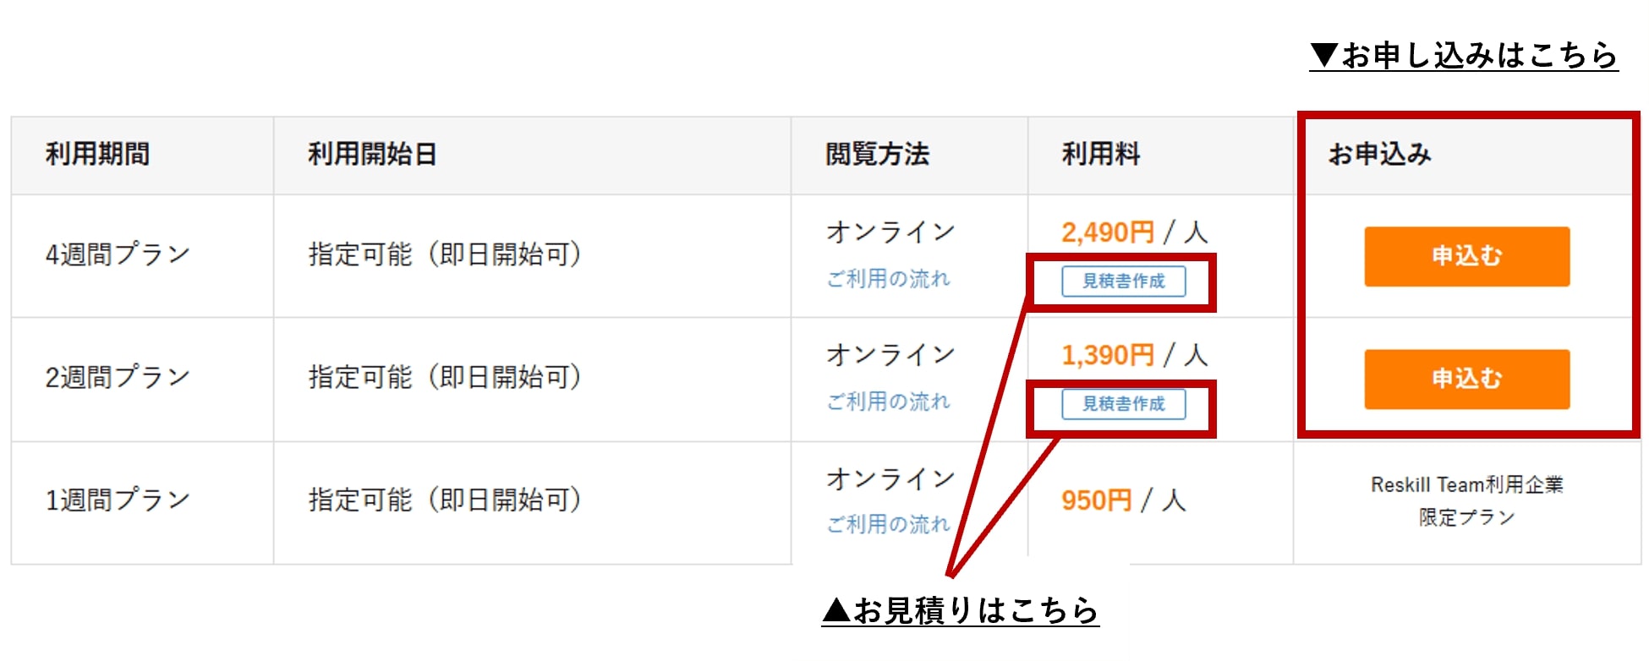Open ご利用の流れ link in 1週間プラン row

coord(888,524)
